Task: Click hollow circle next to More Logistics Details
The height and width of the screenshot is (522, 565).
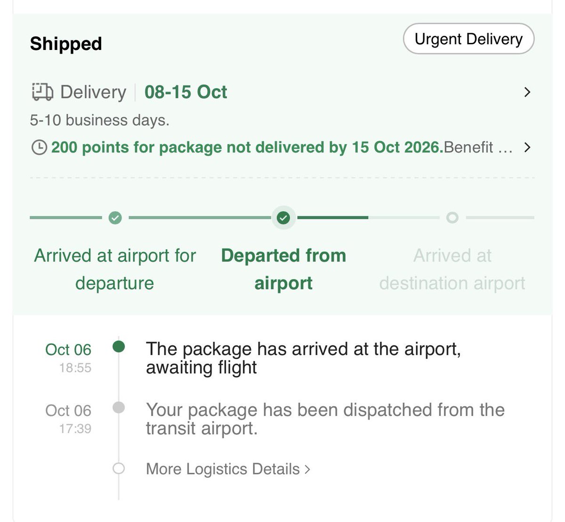Action: (x=119, y=469)
